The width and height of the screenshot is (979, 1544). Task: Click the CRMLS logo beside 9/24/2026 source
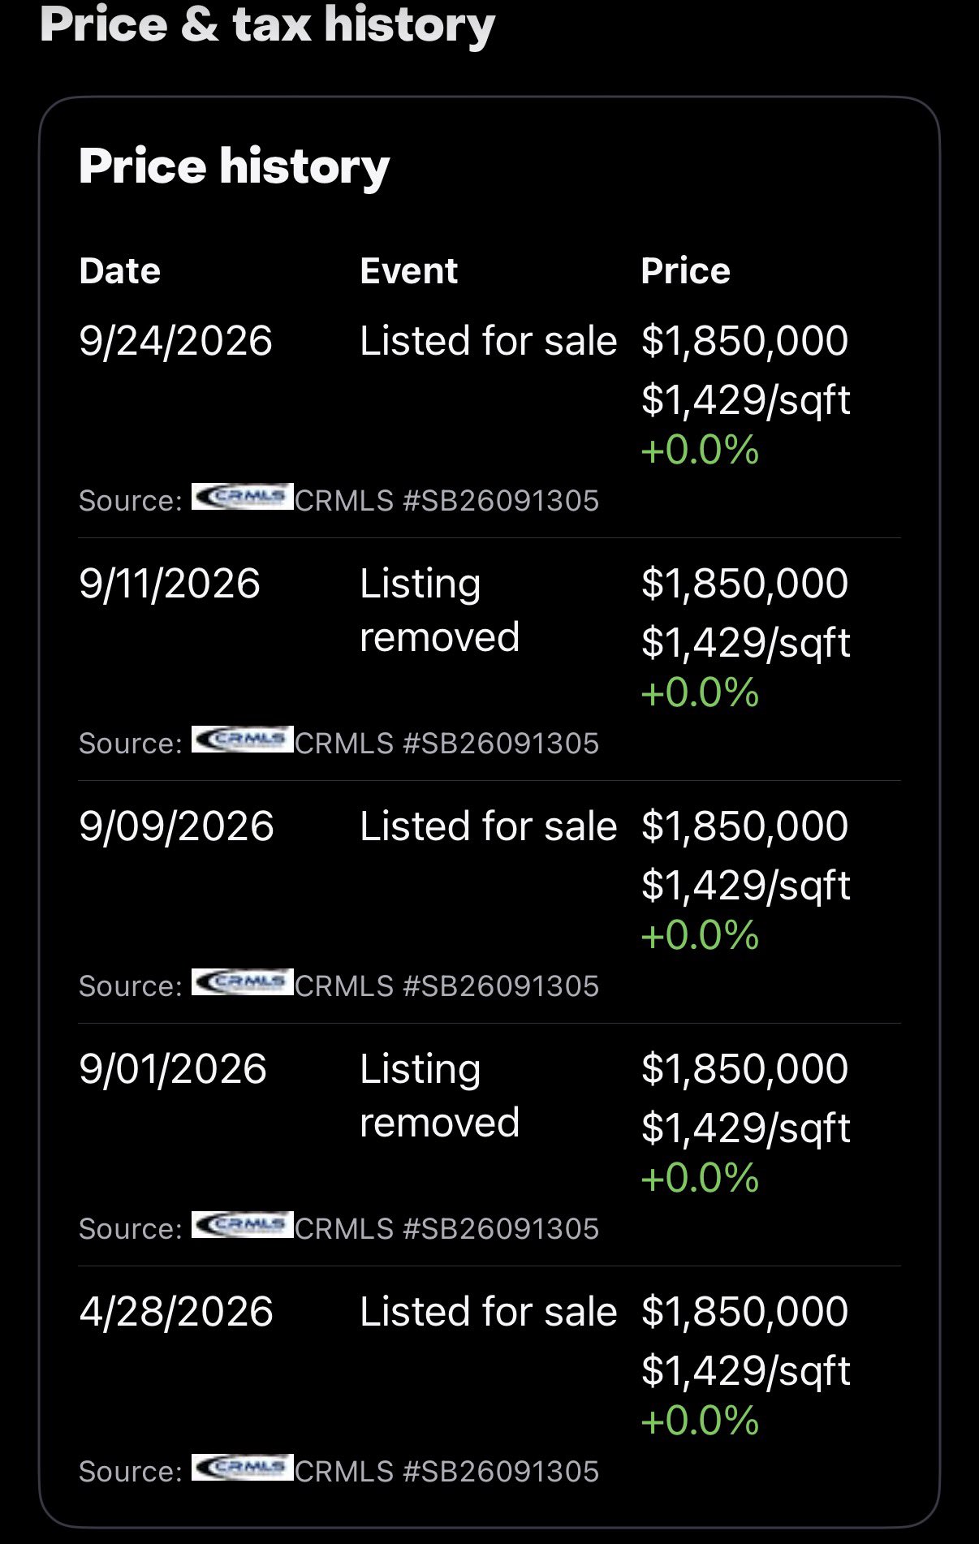click(243, 497)
